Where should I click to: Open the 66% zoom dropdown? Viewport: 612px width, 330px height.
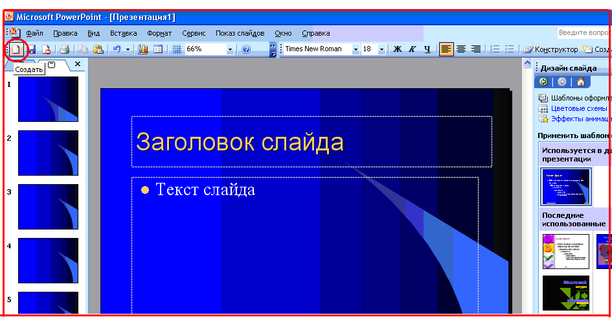coord(230,49)
